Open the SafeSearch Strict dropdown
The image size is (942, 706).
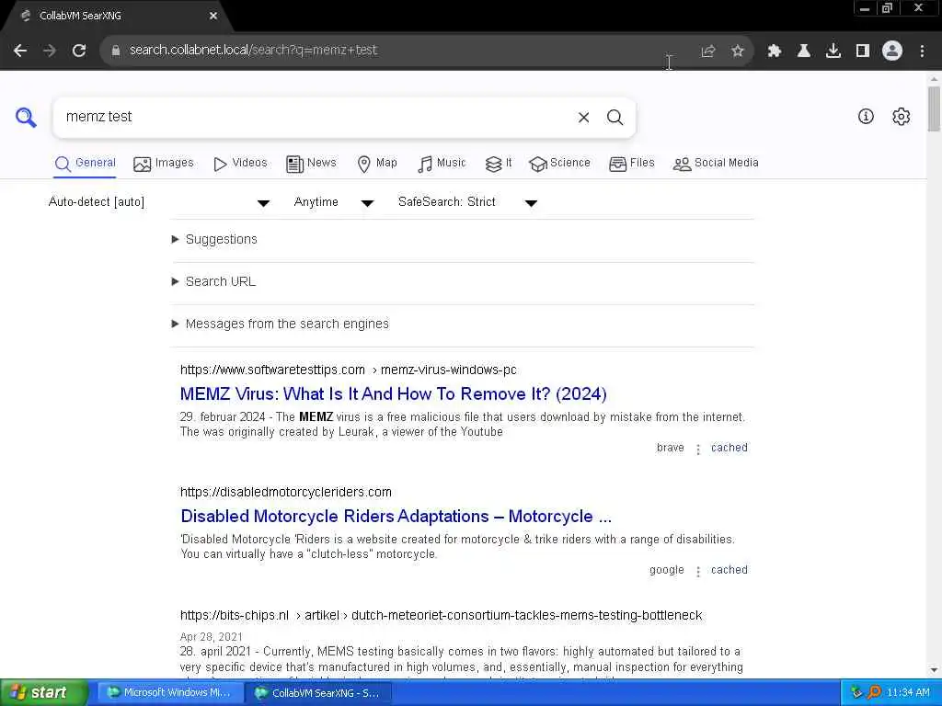click(467, 202)
